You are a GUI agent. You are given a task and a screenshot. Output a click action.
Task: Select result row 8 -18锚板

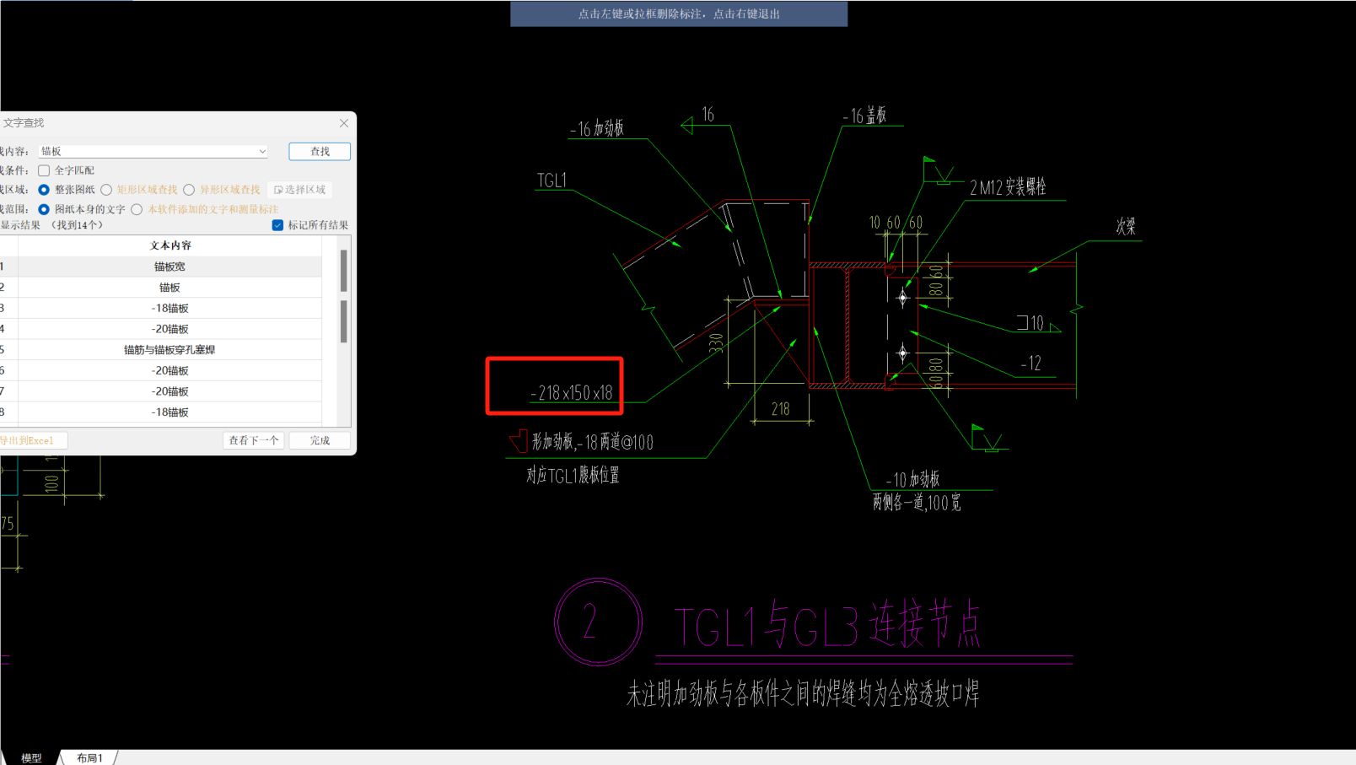(170, 412)
